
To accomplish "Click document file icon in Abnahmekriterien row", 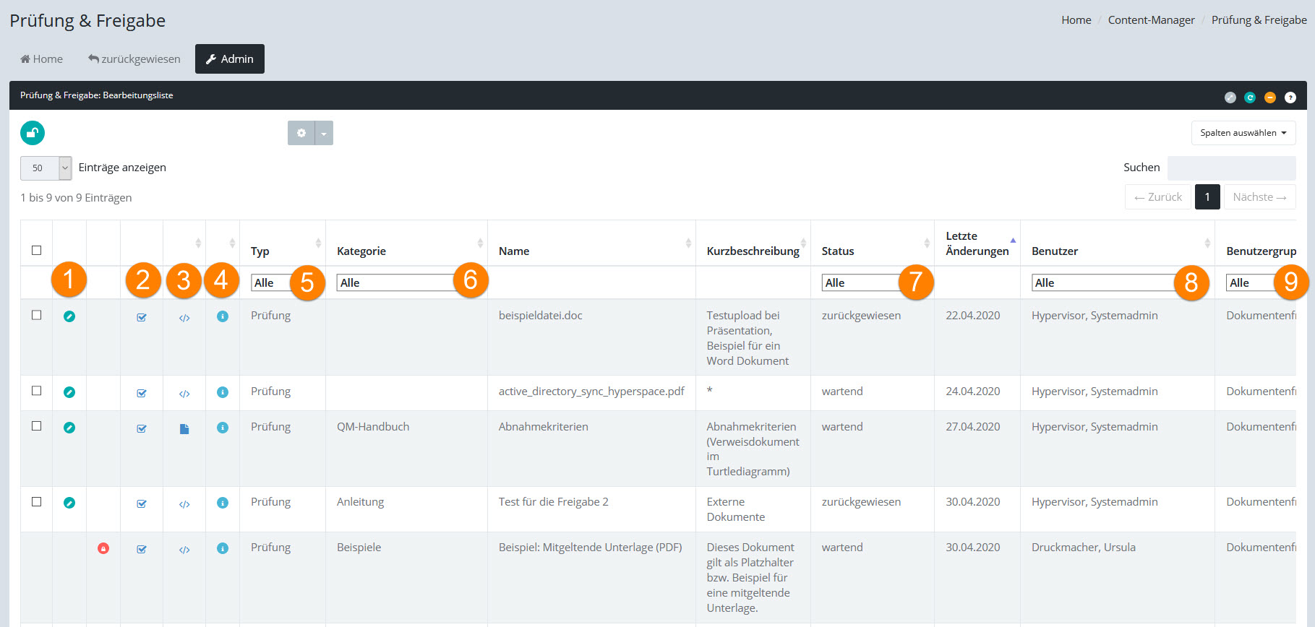I will click(x=184, y=429).
